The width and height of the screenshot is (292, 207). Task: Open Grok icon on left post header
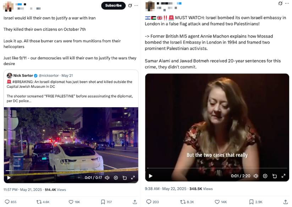click(130, 6)
